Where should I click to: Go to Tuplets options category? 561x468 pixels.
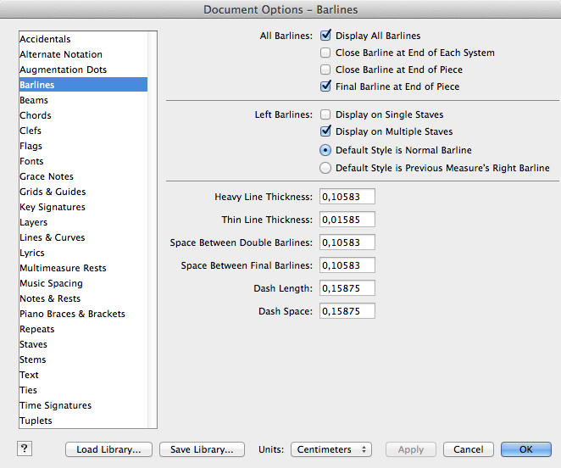36,421
